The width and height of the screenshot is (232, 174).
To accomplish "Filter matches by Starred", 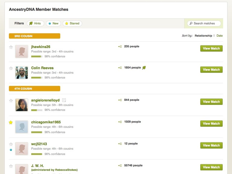I will pyautogui.click(x=72, y=23).
